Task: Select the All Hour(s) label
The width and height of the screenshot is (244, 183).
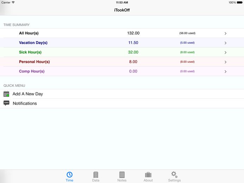Action: tap(29, 33)
